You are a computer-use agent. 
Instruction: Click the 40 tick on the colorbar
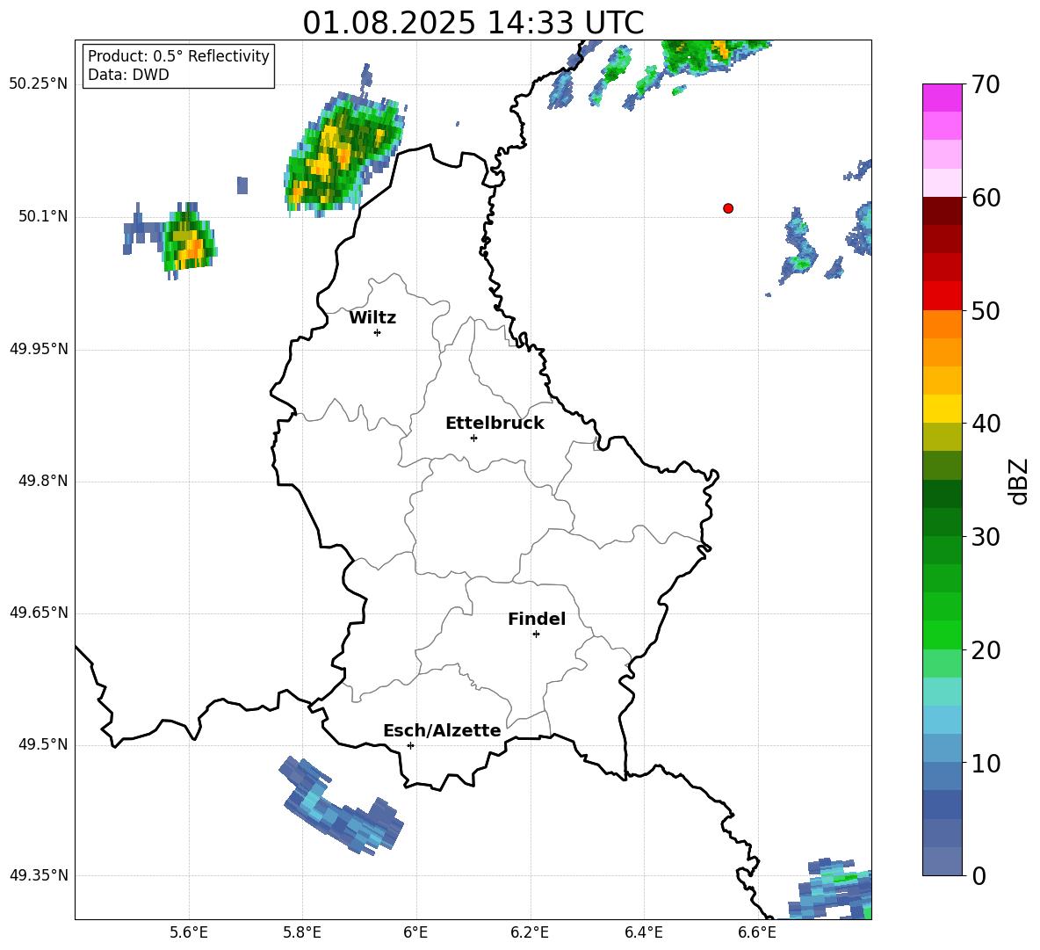[x=986, y=424]
